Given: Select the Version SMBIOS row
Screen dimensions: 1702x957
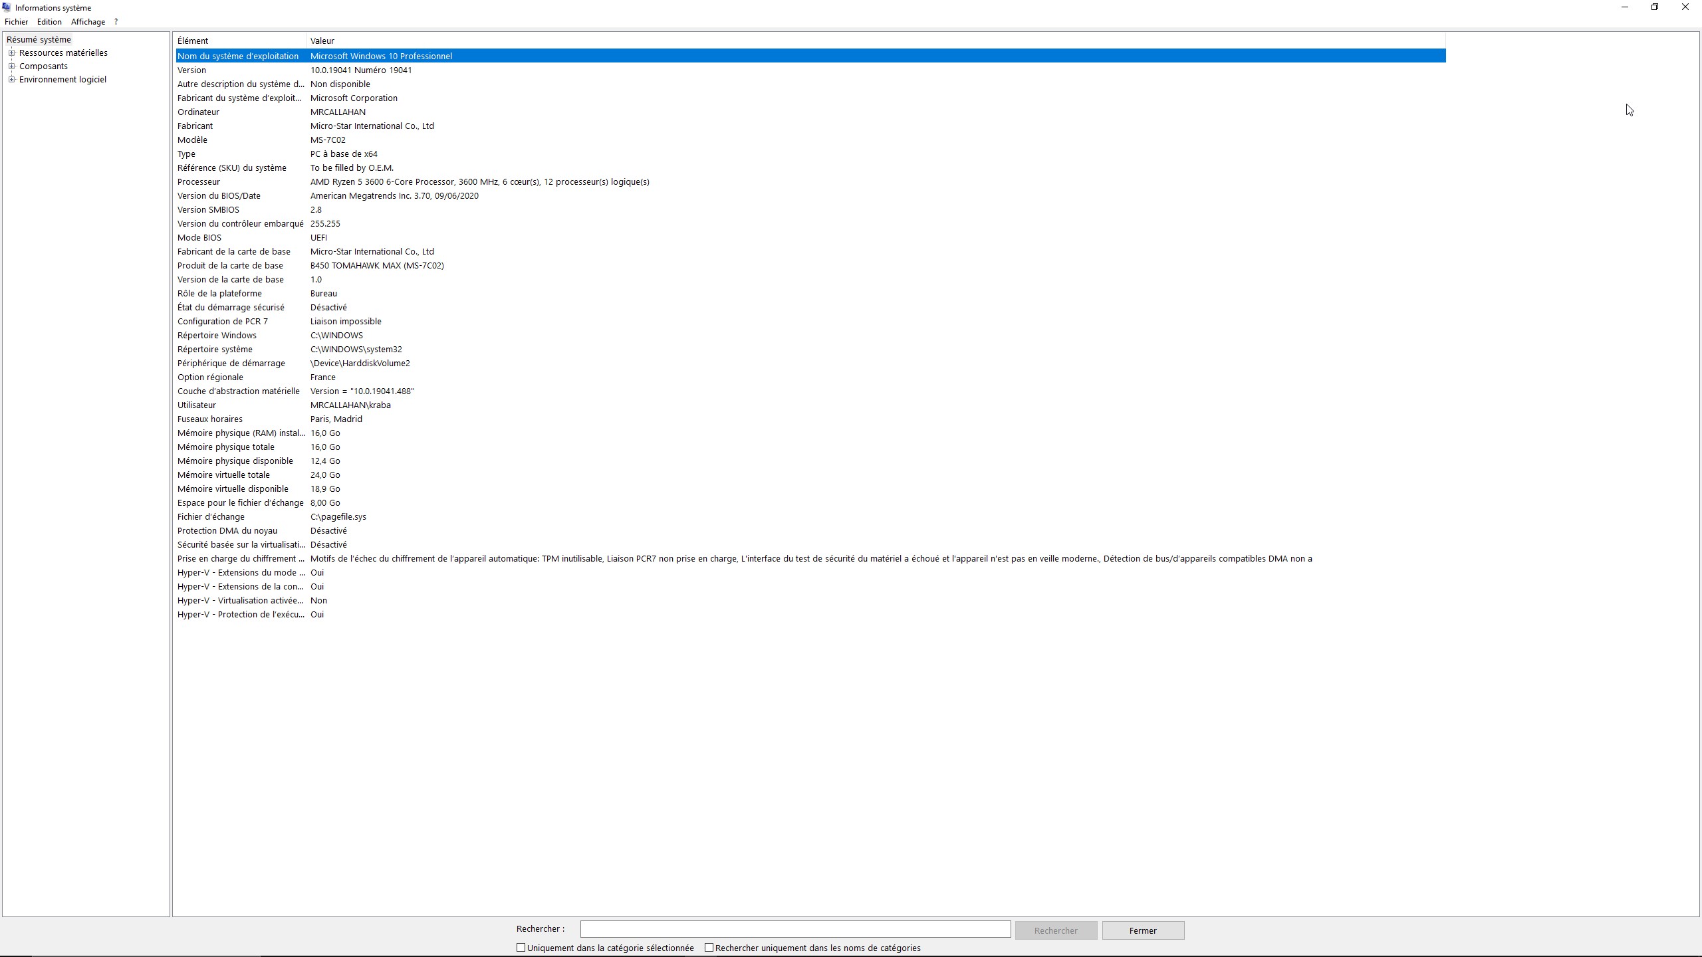Looking at the screenshot, I should (810, 210).
